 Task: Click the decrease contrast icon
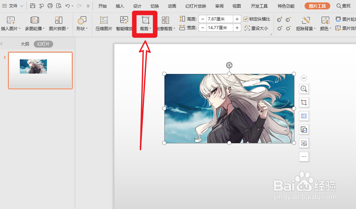click(x=288, y=20)
